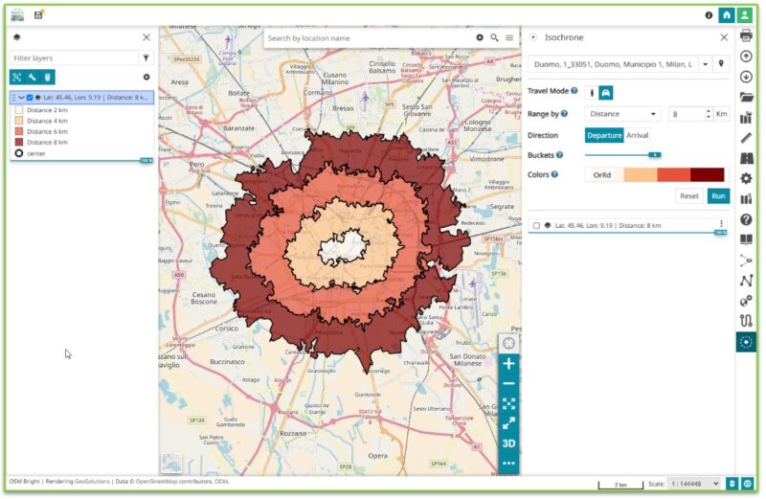Open the Print tool in right sidebar
The image size is (766, 499).
pos(746,35)
